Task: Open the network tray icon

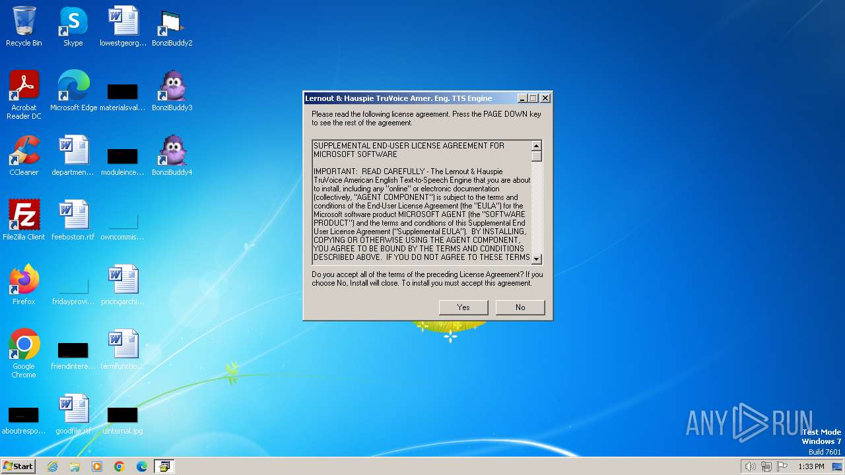Action: [766, 466]
